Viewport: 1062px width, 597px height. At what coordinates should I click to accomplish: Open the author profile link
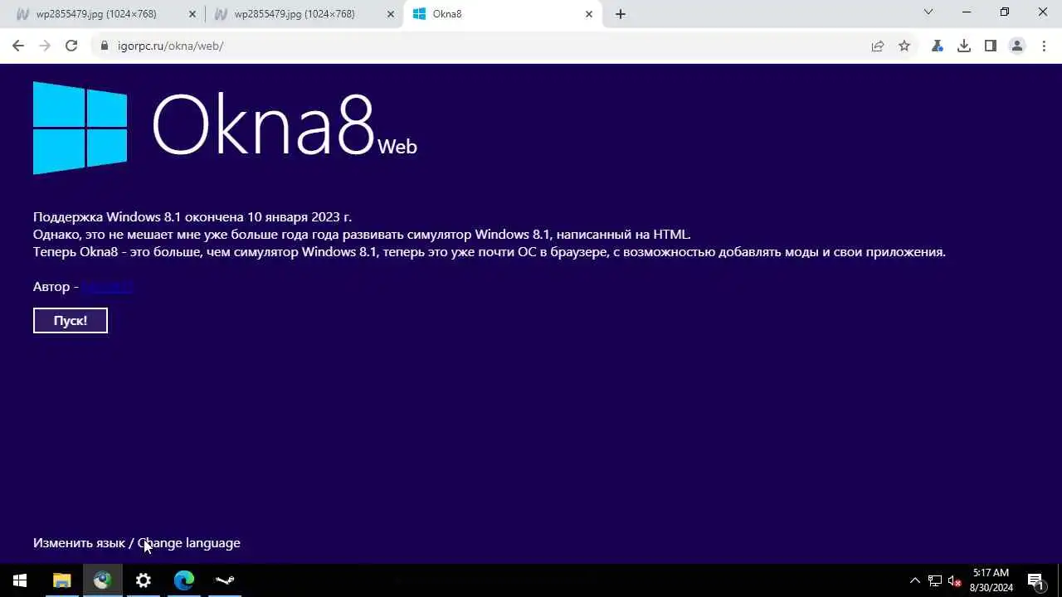[108, 286]
